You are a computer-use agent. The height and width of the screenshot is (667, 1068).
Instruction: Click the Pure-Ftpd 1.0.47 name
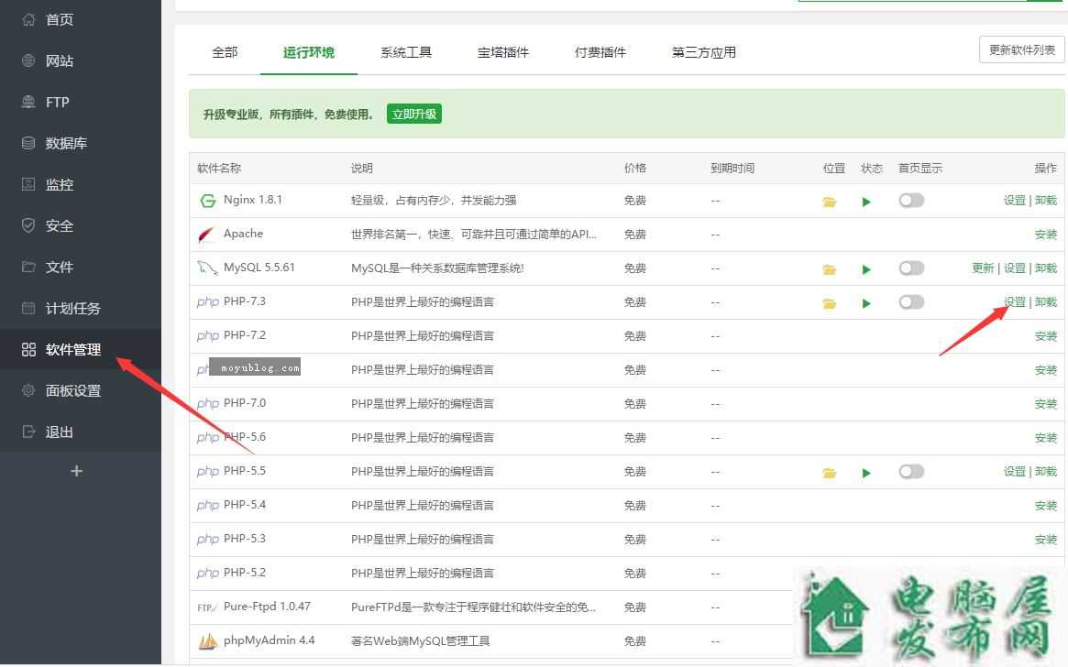(x=267, y=607)
